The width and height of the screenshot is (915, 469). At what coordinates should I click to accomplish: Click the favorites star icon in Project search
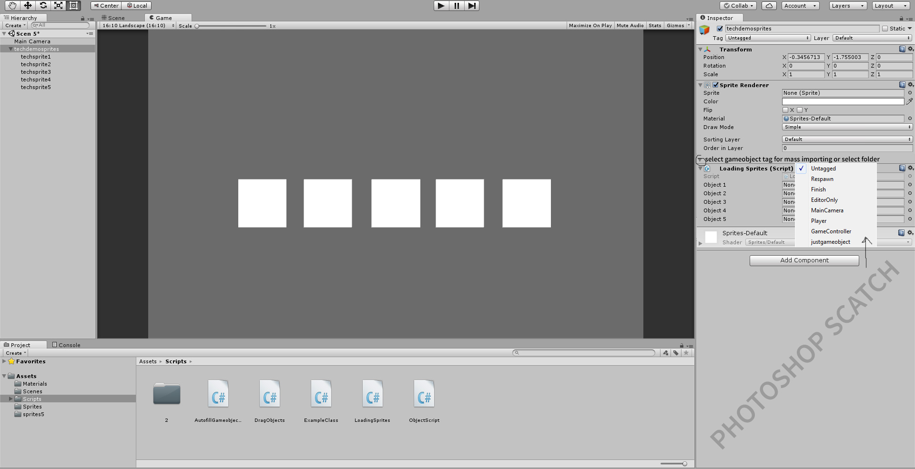686,353
